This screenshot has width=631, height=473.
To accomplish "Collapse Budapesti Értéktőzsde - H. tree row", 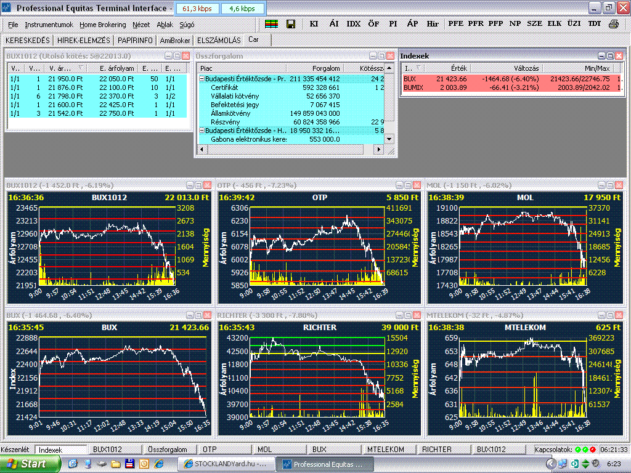I will pos(202,131).
